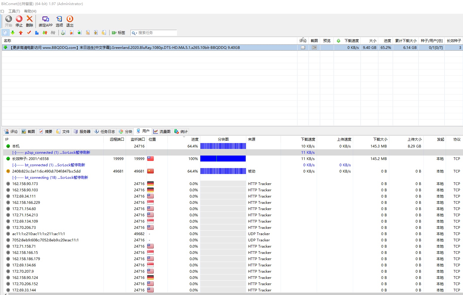Switch to the 文件 files tab

click(63, 131)
